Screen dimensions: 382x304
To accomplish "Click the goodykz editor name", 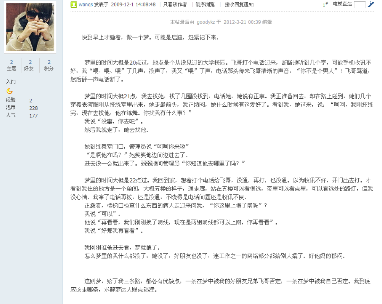I will (206, 22).
